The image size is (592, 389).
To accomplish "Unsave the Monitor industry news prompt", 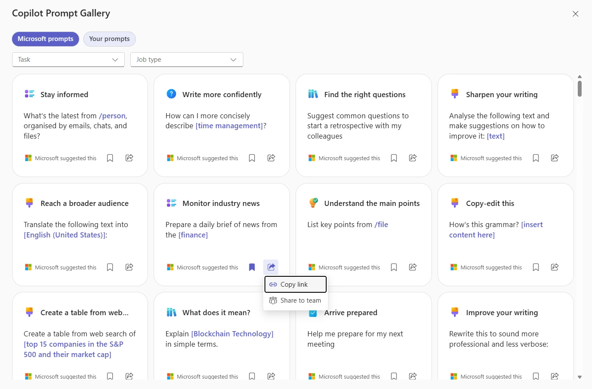I will click(x=252, y=267).
